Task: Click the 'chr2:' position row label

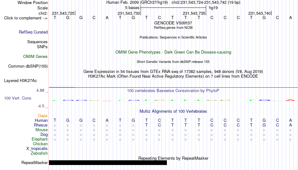Action: tap(43, 13)
